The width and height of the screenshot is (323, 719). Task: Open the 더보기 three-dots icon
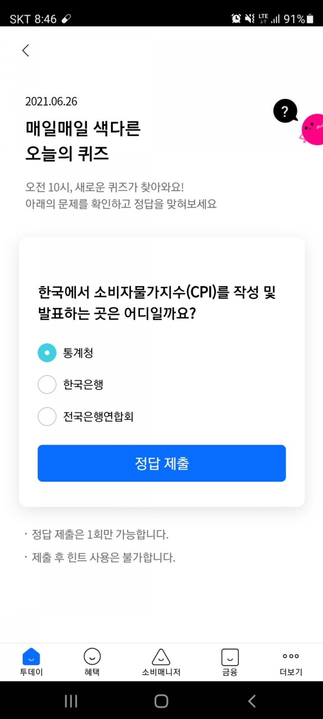coord(291,656)
